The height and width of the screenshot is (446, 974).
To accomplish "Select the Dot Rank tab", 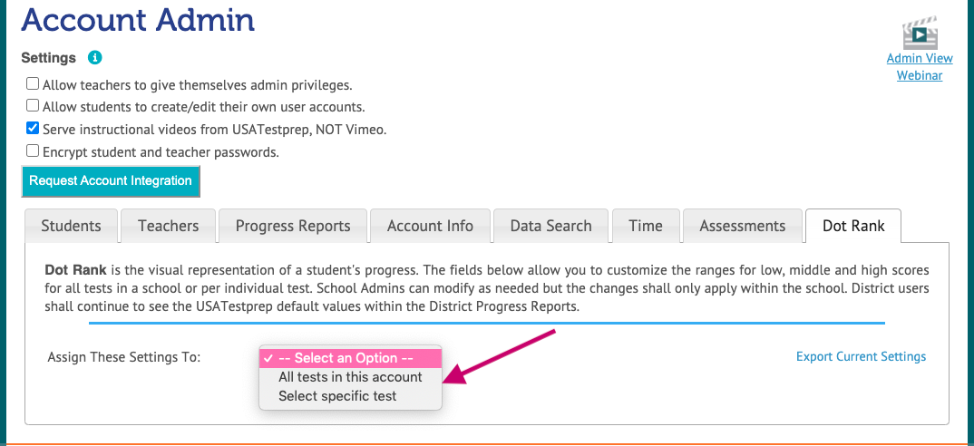I will [853, 227].
